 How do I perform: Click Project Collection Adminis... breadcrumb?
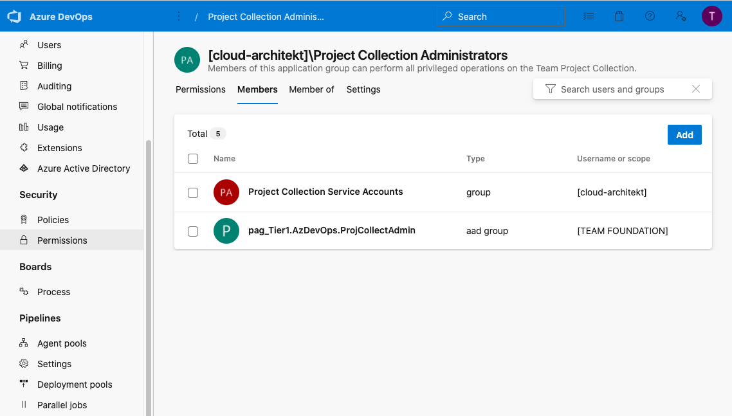[266, 16]
